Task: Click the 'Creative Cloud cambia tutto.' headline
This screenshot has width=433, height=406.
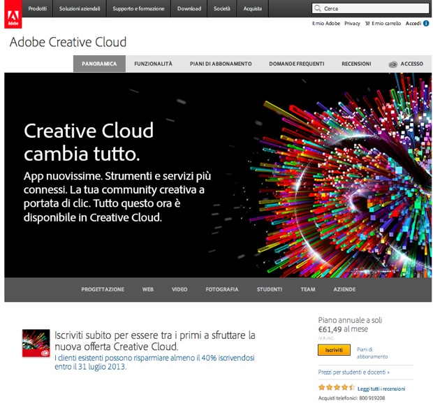Action: (x=89, y=142)
